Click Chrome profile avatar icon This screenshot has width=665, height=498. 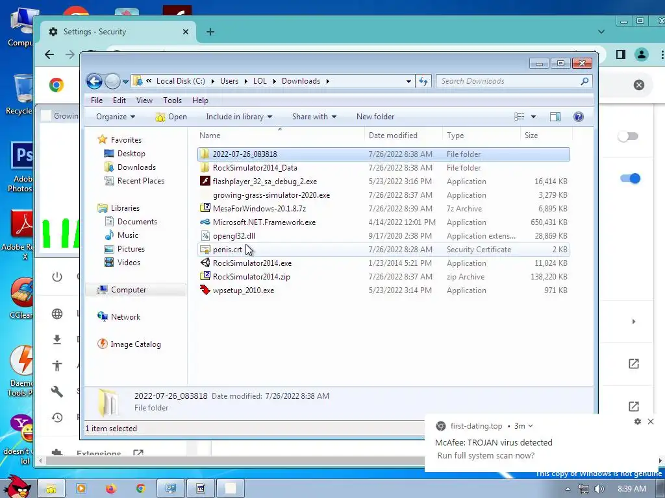click(642, 54)
